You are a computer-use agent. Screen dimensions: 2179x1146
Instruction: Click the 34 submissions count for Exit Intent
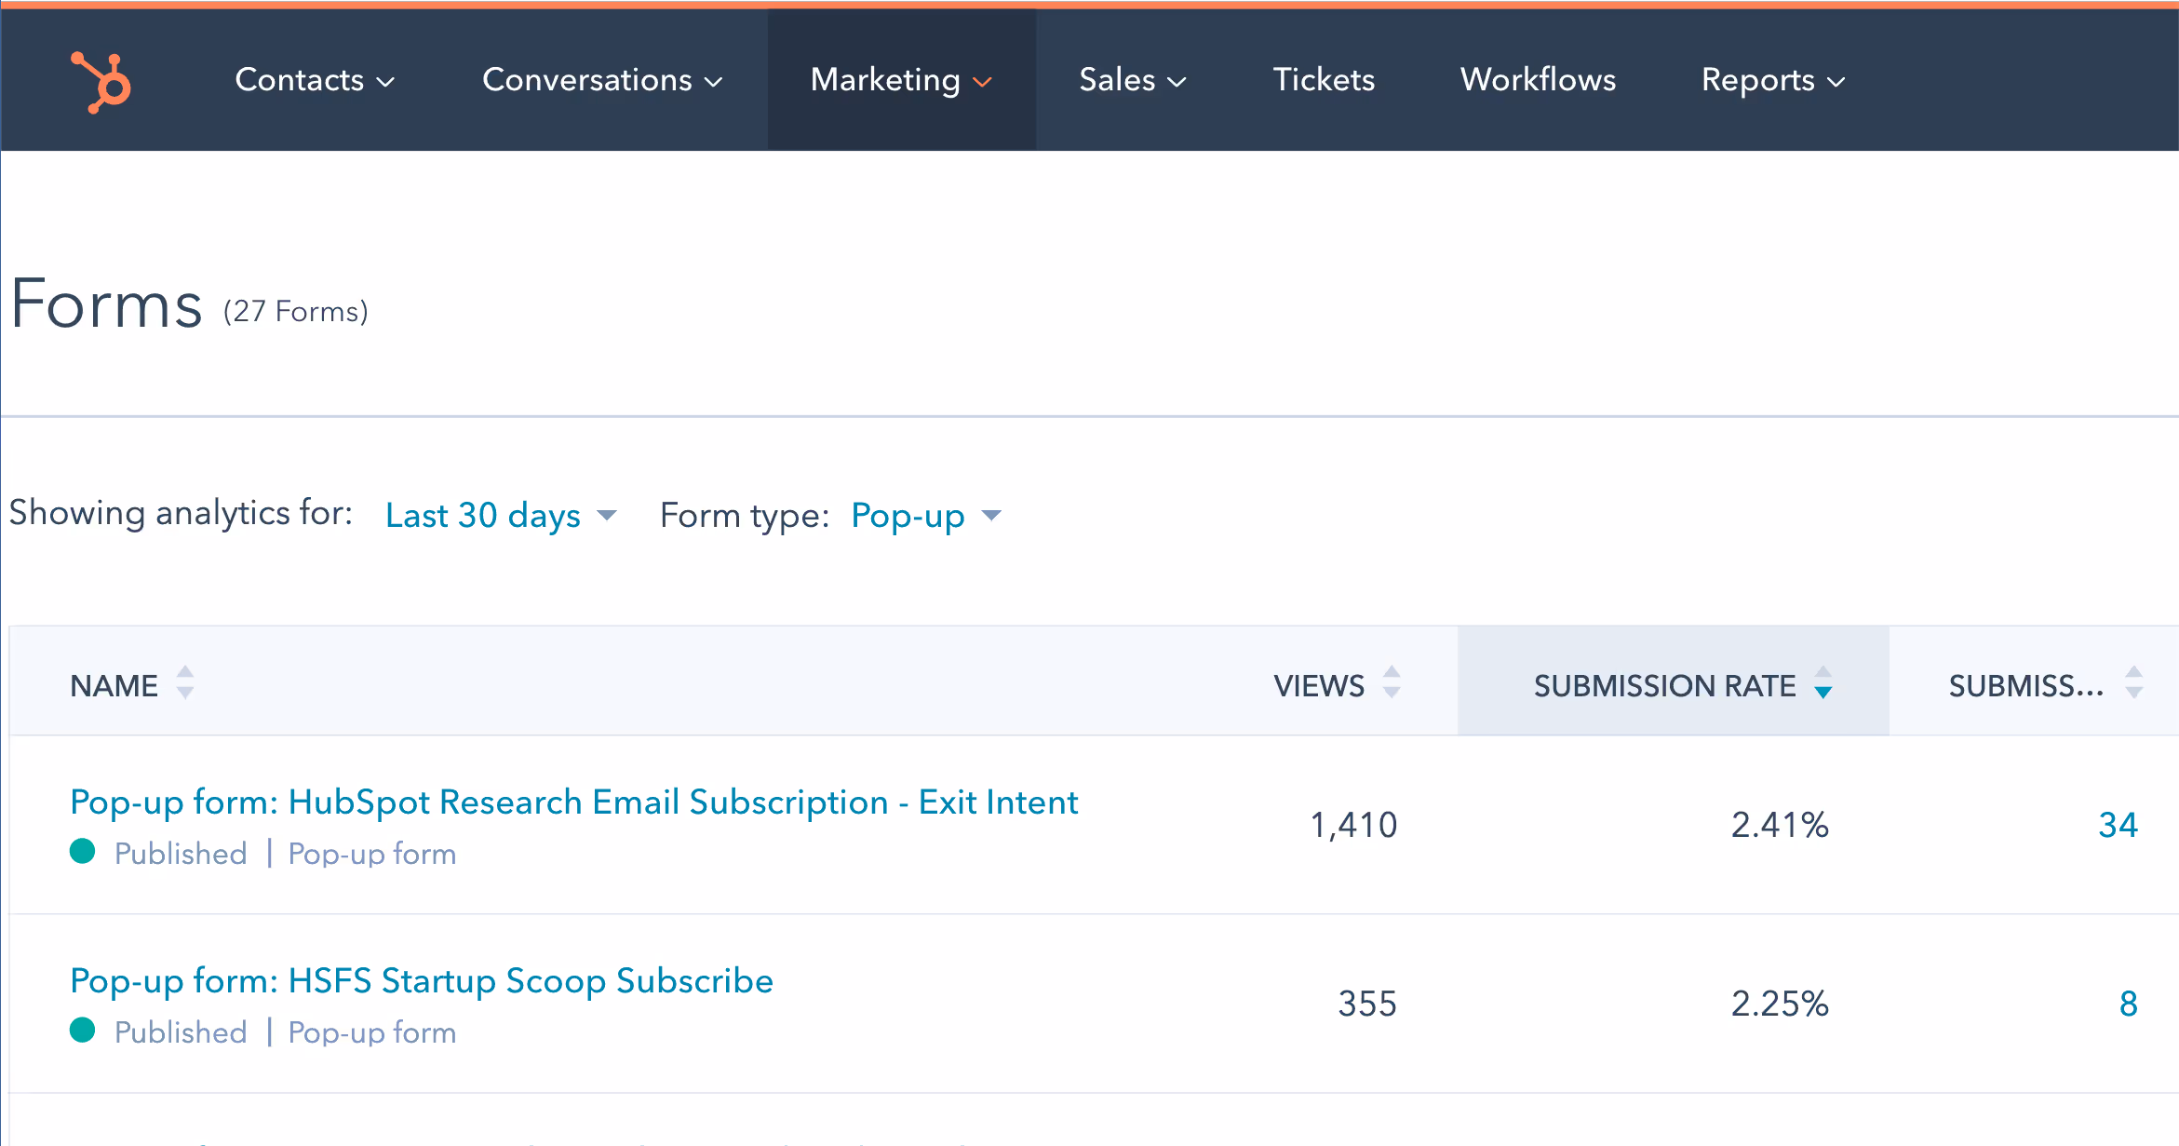pos(2119,824)
